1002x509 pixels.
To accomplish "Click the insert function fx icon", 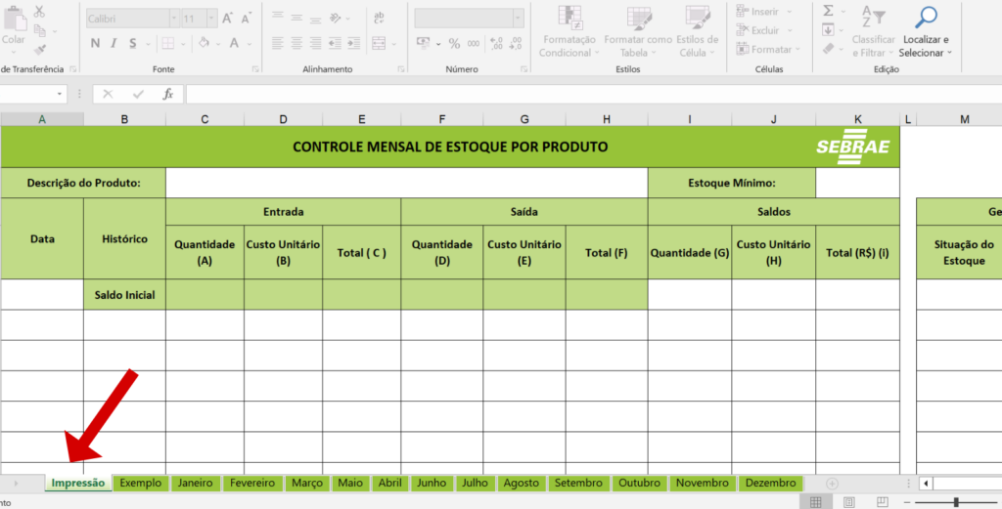I will click(x=168, y=94).
